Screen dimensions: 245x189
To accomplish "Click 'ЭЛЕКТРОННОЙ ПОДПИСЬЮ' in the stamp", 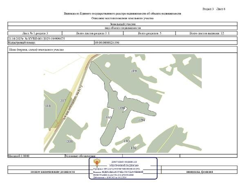I will coord(124,165).
